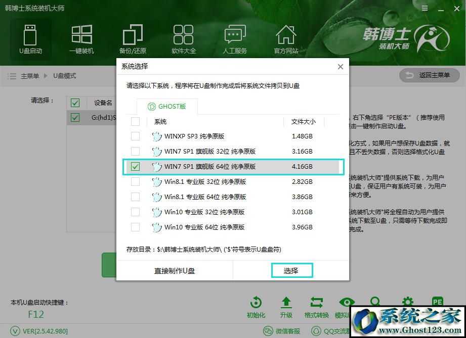Select the Win8.1 专业版 32位 纯净原版 row text
Viewport: 466px width, 338px height.
205,181
